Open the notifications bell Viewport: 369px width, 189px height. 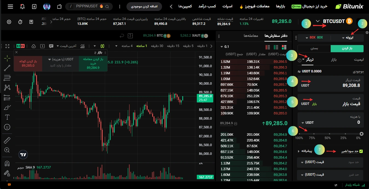click(x=22, y=7)
